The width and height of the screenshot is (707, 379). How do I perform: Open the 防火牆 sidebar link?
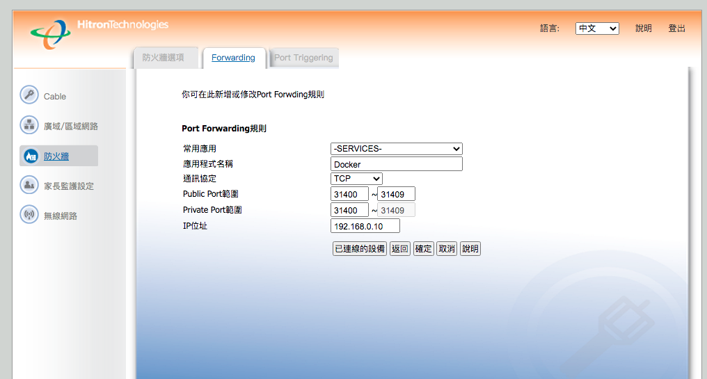(x=56, y=156)
